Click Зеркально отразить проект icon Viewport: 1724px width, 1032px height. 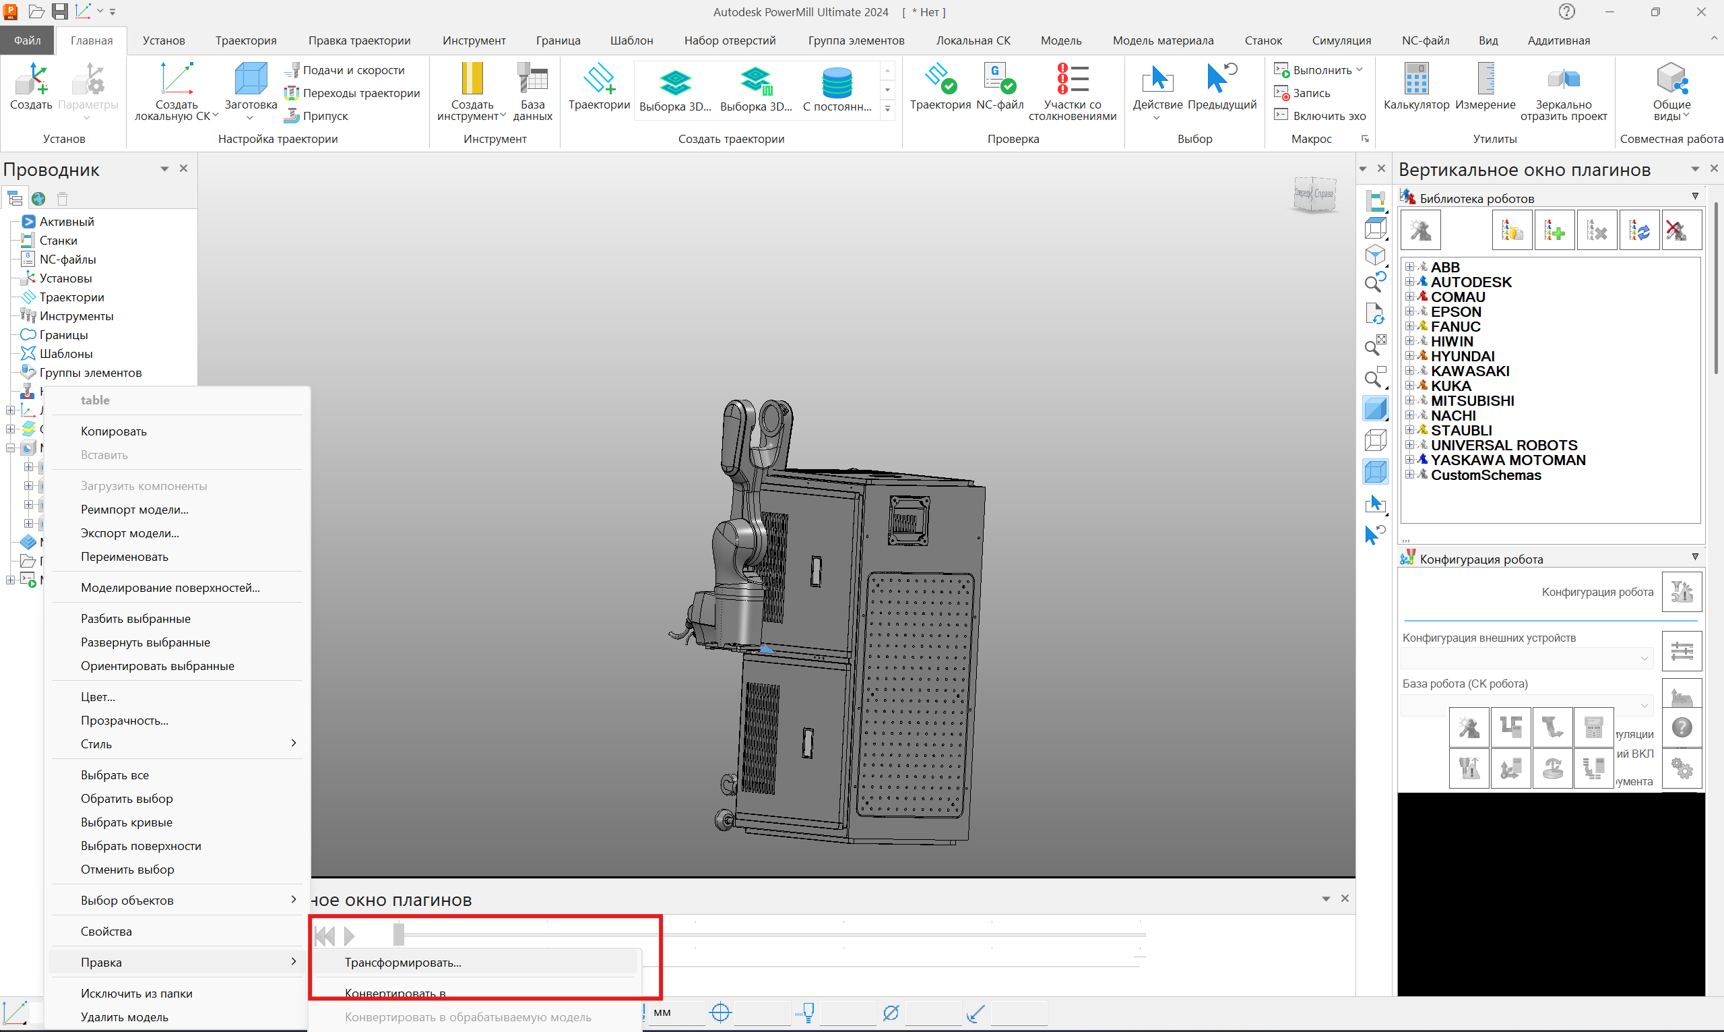tap(1564, 79)
